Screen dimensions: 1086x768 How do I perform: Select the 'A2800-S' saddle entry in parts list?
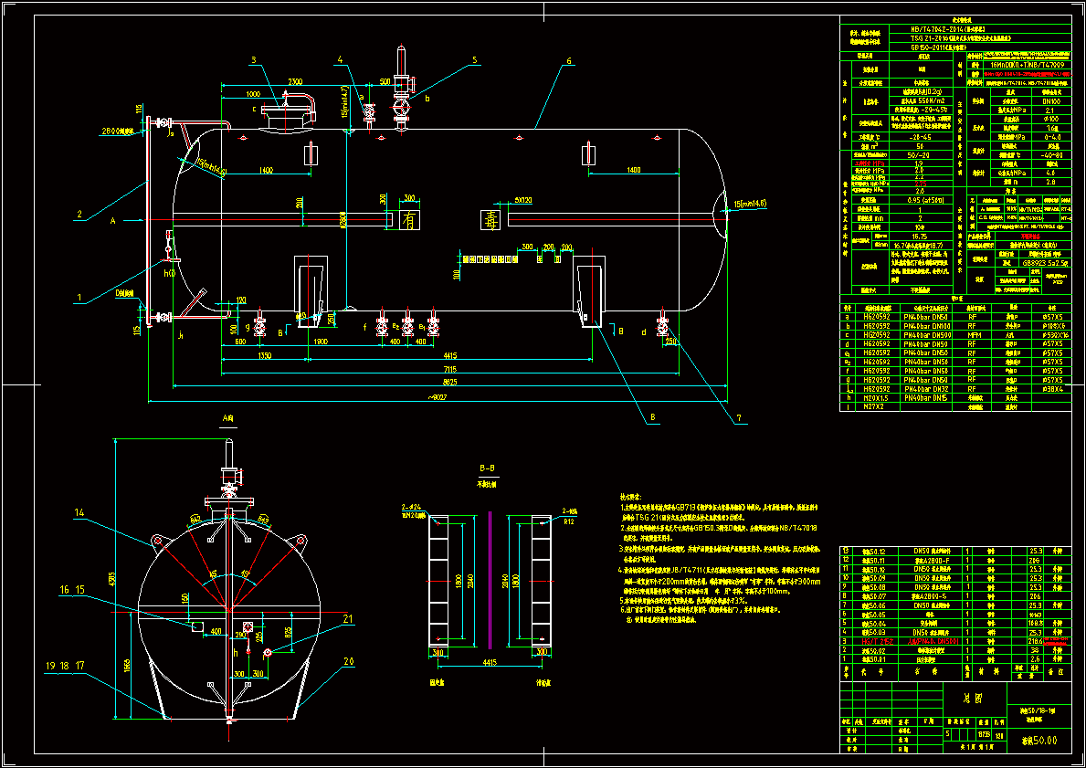pyautogui.click(x=932, y=595)
